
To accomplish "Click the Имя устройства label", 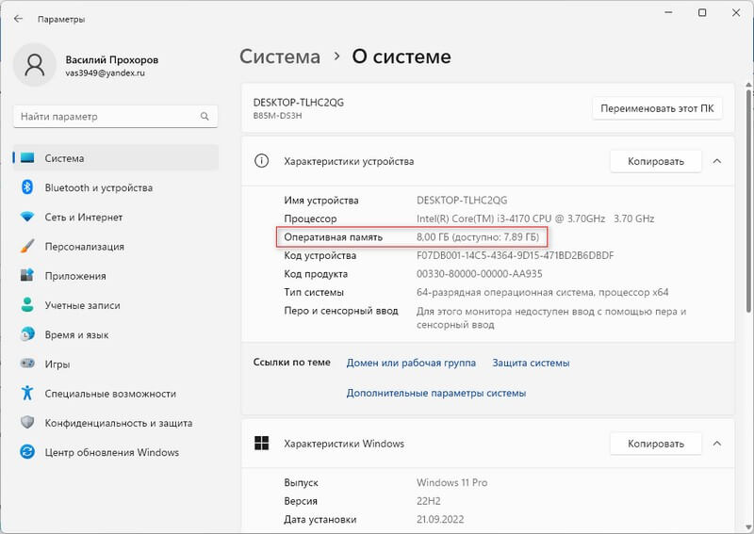I will 321,200.
